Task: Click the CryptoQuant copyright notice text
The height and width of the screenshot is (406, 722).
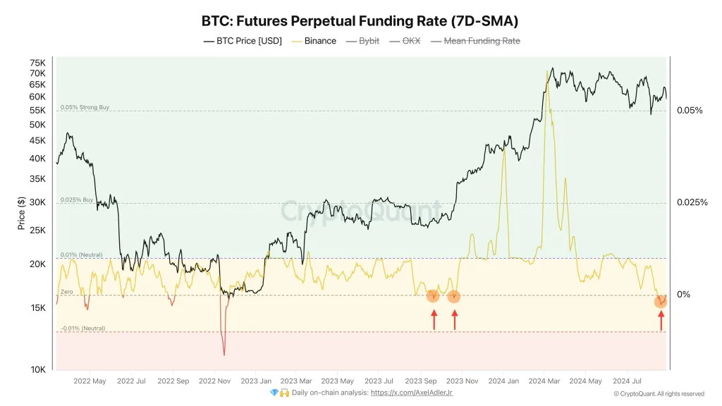Action: pyautogui.click(x=659, y=393)
